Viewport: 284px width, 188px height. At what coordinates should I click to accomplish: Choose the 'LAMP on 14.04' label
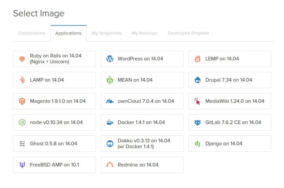pos(47,80)
